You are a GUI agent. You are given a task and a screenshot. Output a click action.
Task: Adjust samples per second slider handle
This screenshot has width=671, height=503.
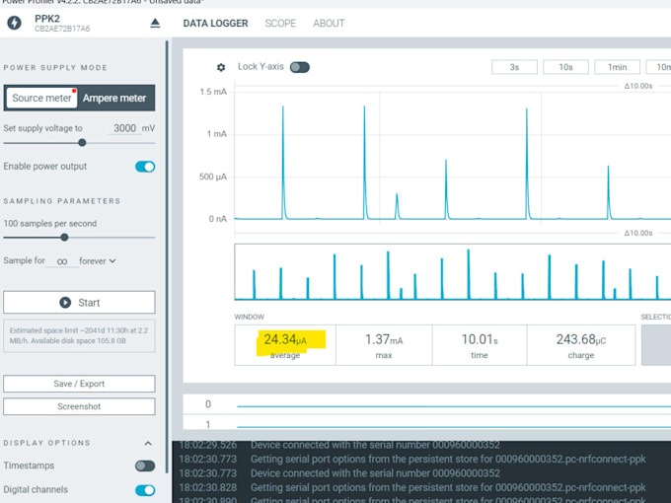(x=64, y=237)
